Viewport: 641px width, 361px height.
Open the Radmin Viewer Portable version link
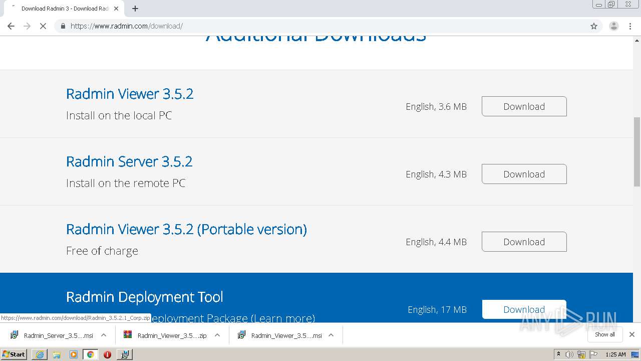(x=186, y=229)
